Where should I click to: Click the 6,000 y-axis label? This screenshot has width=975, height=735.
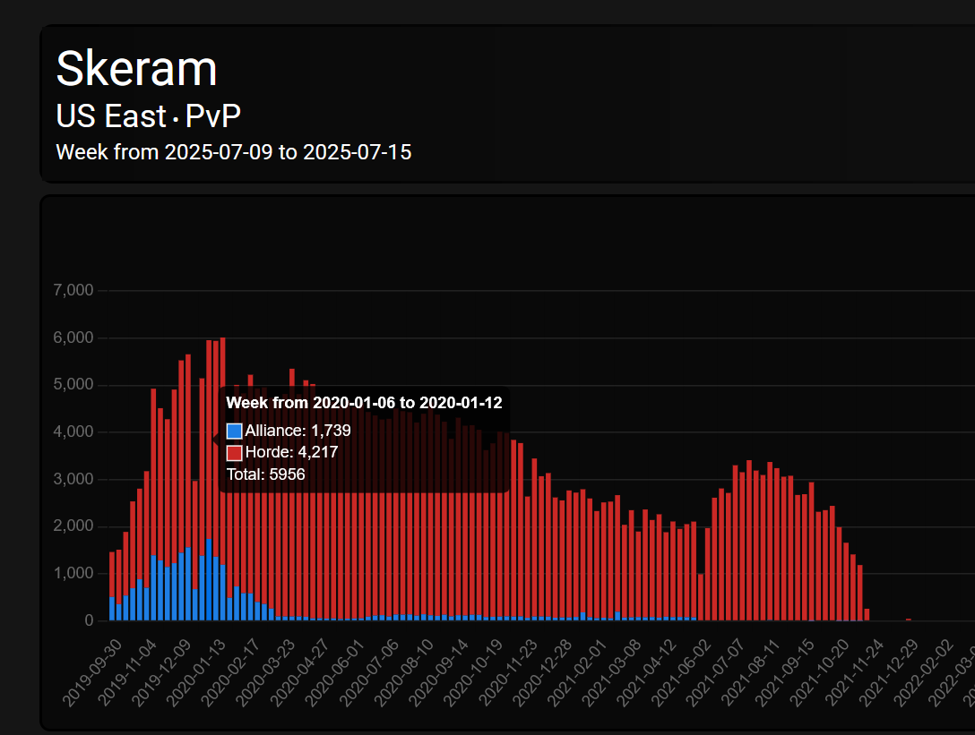[73, 338]
